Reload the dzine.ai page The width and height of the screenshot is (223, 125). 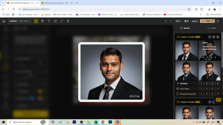click(x=14, y=9)
